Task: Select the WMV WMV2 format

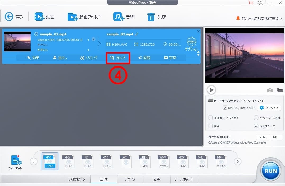Action: (x=164, y=161)
